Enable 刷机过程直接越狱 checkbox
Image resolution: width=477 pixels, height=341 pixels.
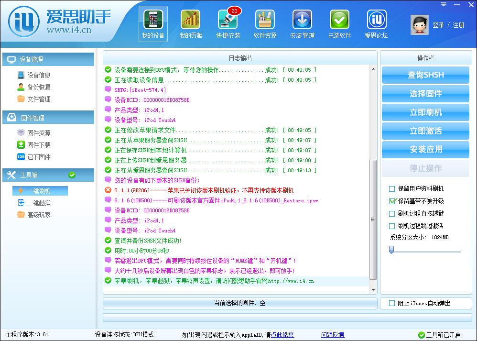click(392, 213)
